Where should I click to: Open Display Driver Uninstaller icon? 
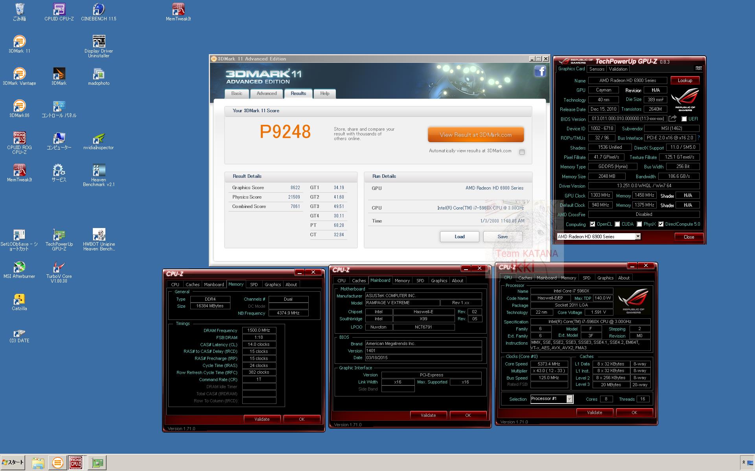click(99, 46)
